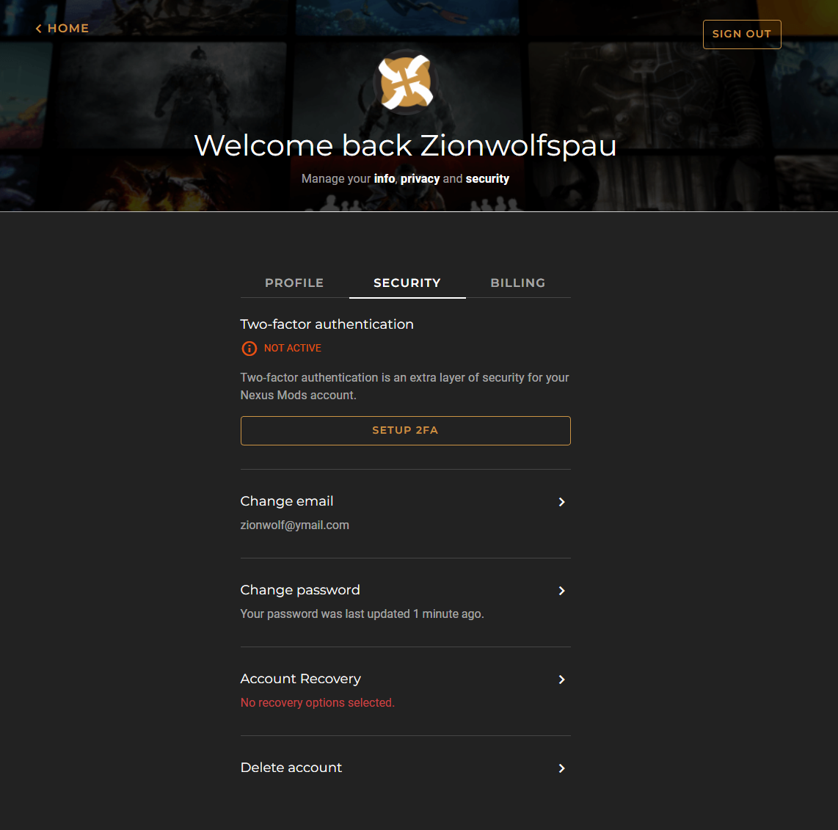Click the No recovery options selected warning

[318, 703]
